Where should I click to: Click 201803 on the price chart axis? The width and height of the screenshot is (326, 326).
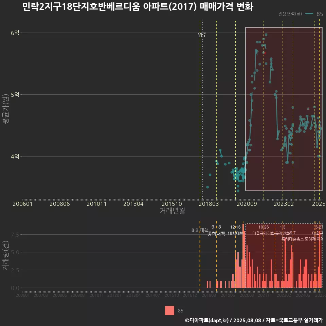pos(209,204)
